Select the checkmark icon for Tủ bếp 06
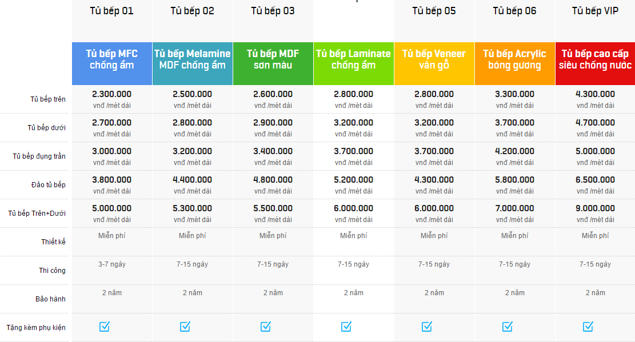 tap(508, 326)
